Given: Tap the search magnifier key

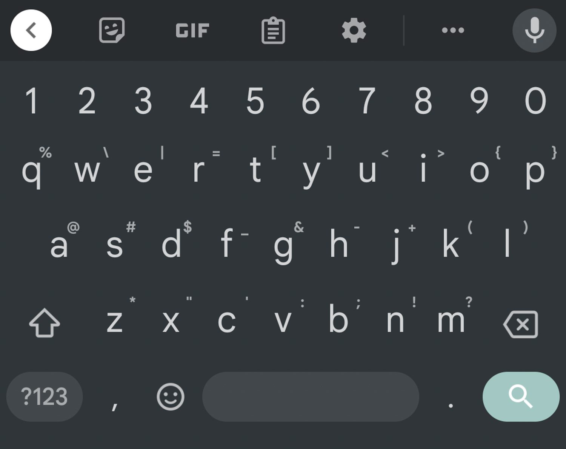Looking at the screenshot, I should click(x=521, y=396).
